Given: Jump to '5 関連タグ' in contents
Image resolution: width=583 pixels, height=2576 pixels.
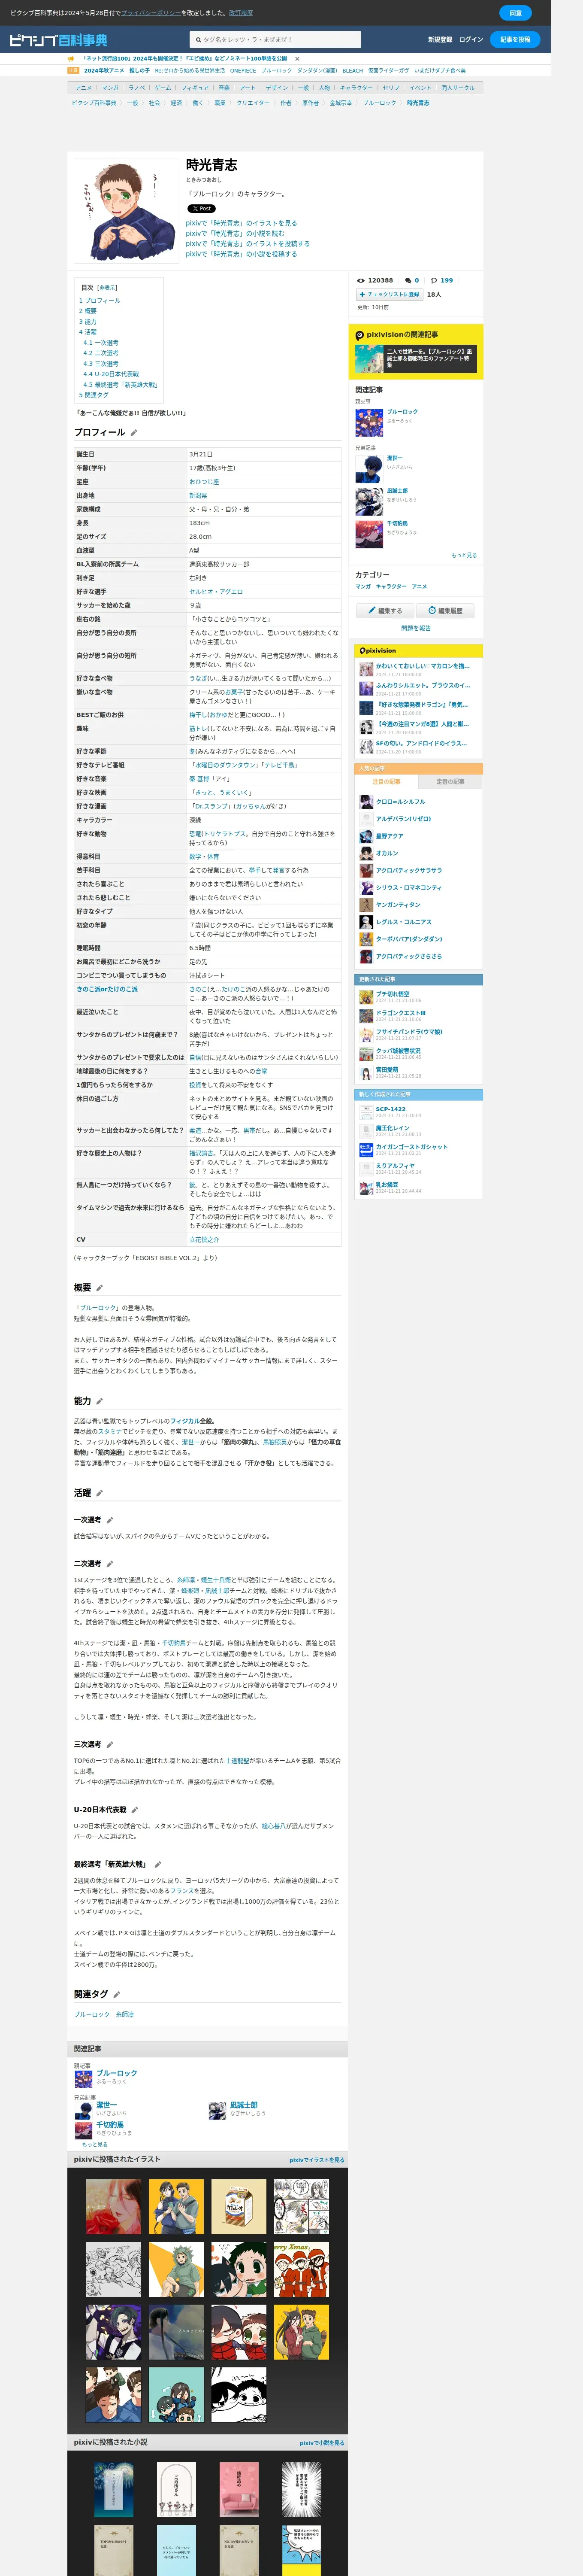Looking at the screenshot, I should point(94,395).
